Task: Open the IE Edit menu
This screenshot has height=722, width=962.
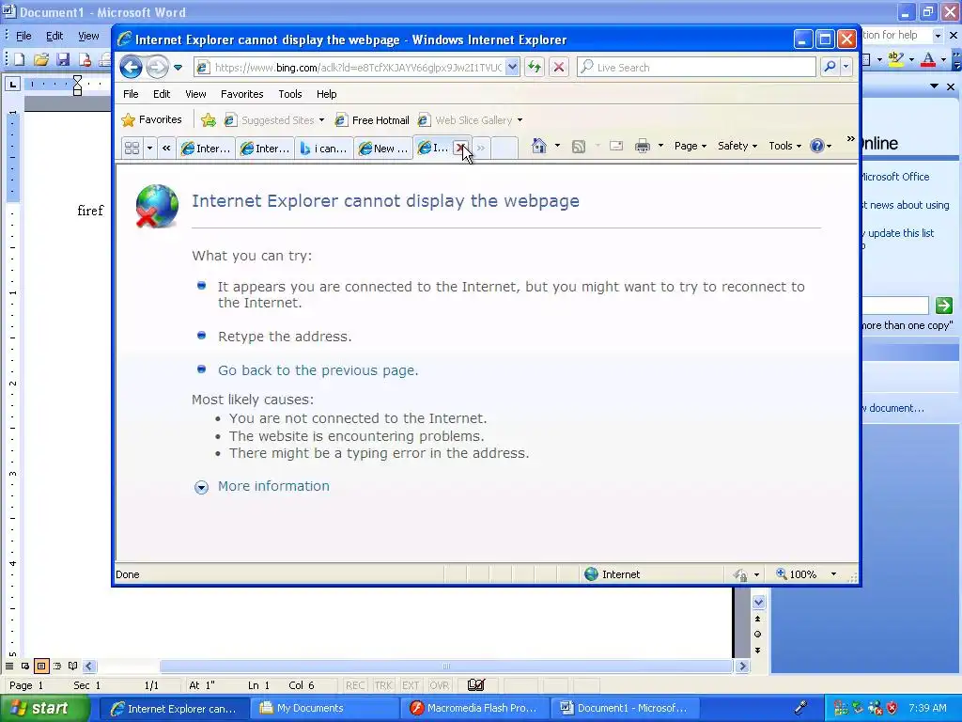Action: click(x=162, y=94)
